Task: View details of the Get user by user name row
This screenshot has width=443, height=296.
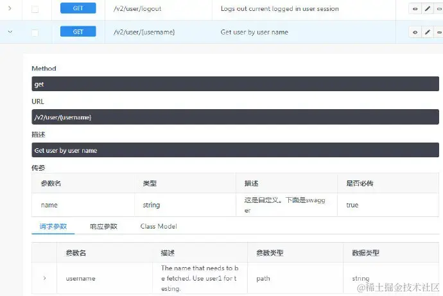Action: [x=415, y=32]
